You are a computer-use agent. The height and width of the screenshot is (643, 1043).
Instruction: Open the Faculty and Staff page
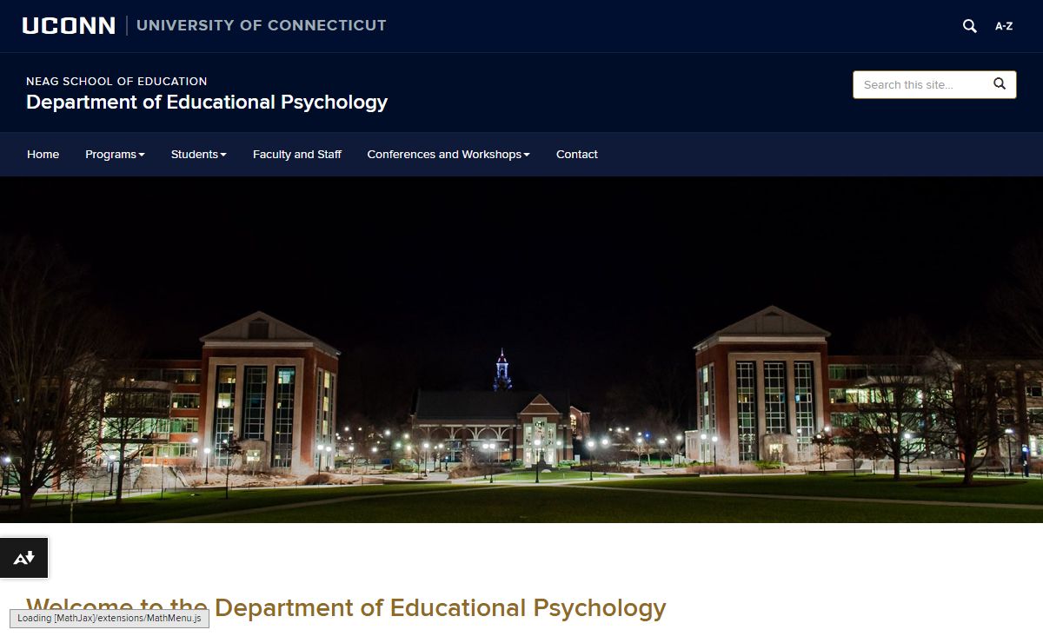pos(296,155)
